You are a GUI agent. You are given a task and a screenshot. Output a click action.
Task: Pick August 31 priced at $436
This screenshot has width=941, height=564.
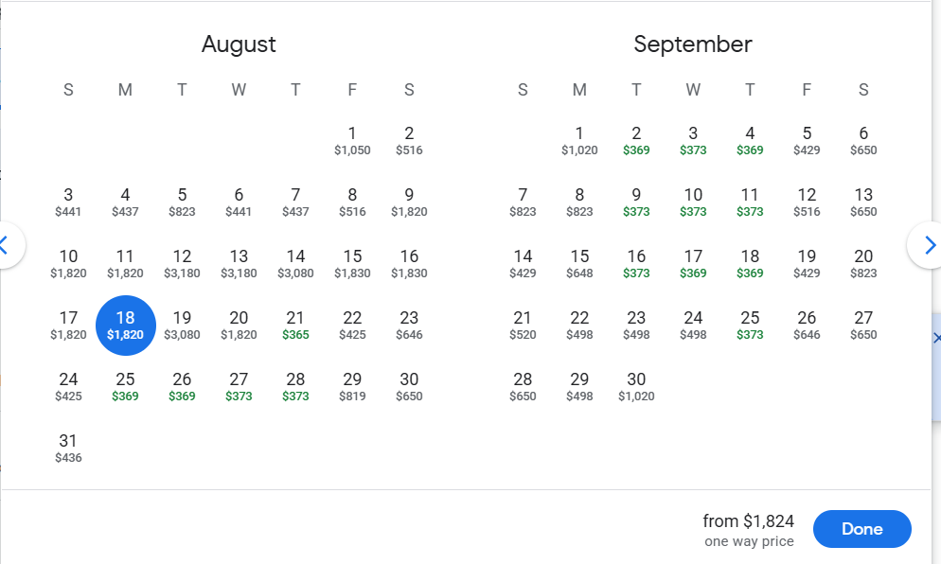[68, 448]
